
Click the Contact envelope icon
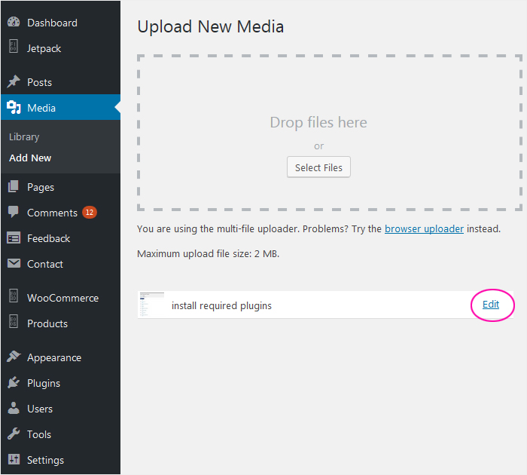(14, 263)
